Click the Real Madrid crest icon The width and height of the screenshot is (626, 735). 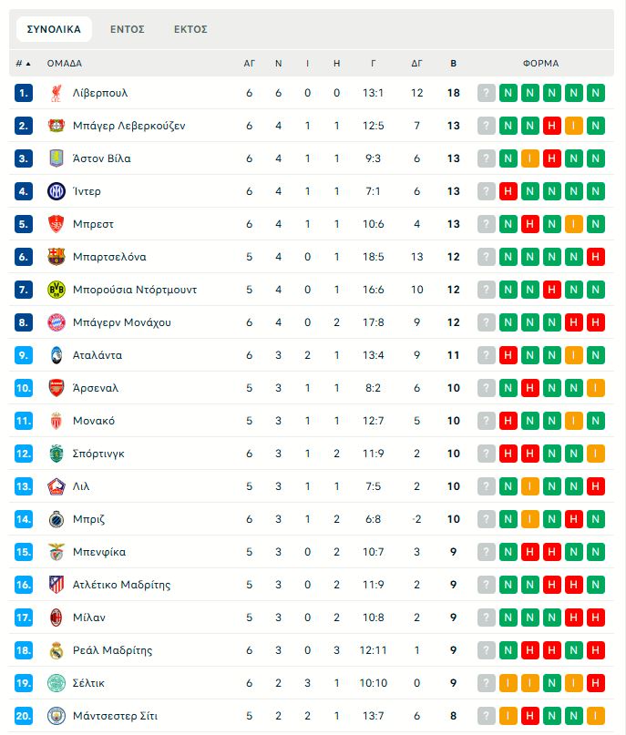(56, 650)
